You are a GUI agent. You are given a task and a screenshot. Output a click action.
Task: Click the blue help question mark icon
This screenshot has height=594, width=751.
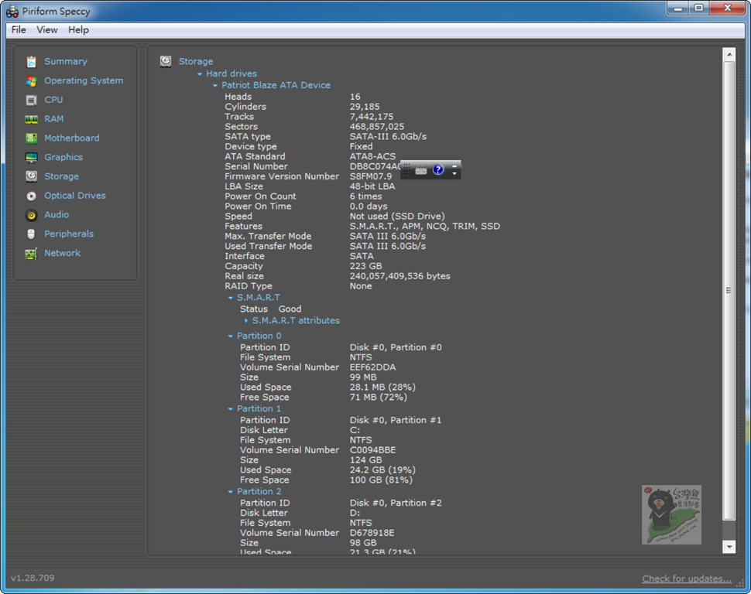437,169
